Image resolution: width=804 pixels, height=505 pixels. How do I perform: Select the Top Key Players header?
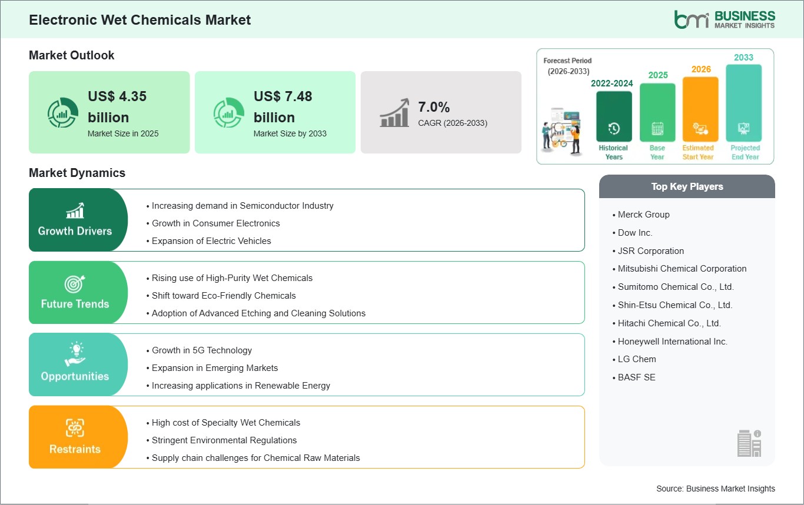pos(687,186)
